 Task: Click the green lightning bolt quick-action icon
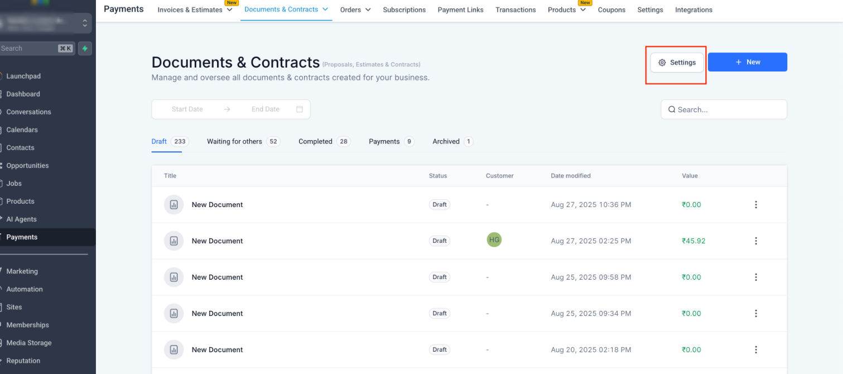[x=85, y=49]
